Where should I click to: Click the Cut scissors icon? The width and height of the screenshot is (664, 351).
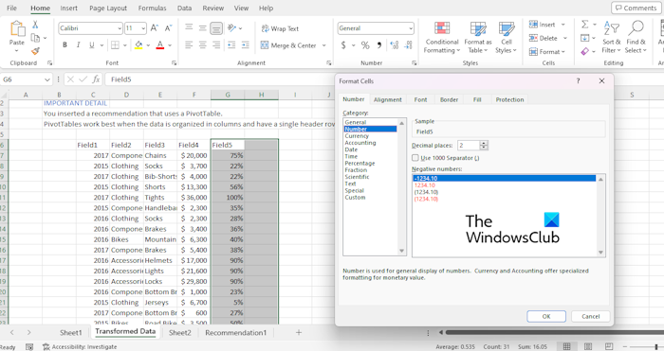coord(35,25)
